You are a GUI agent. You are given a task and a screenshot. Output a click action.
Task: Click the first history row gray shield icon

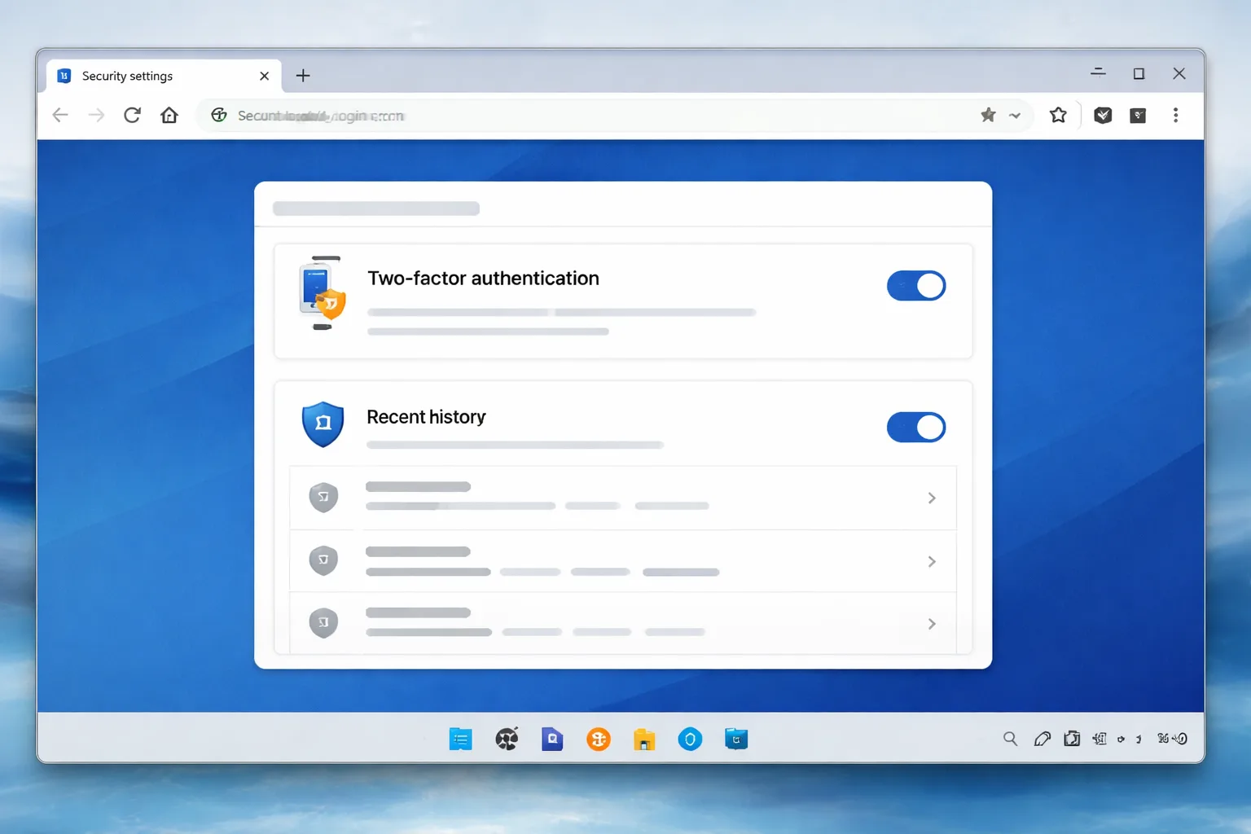(x=323, y=497)
